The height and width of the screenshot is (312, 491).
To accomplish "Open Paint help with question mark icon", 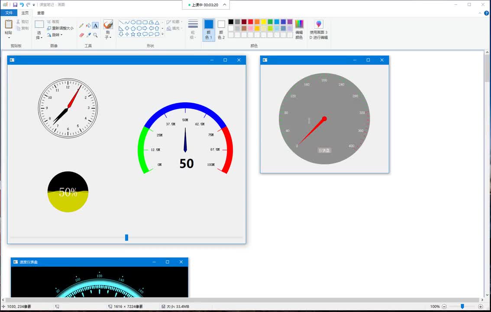I will click(x=486, y=13).
